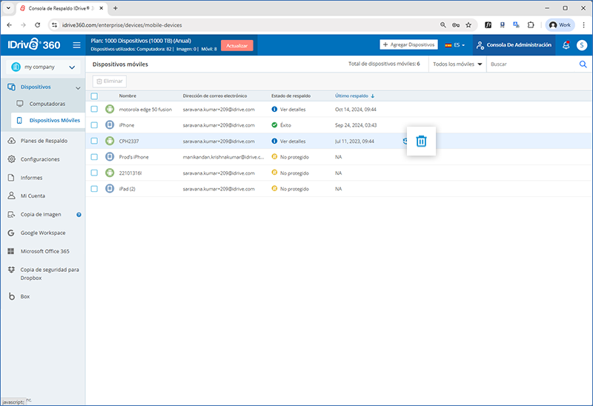
Task: Click the Actualizar plan button
Action: pyautogui.click(x=237, y=45)
